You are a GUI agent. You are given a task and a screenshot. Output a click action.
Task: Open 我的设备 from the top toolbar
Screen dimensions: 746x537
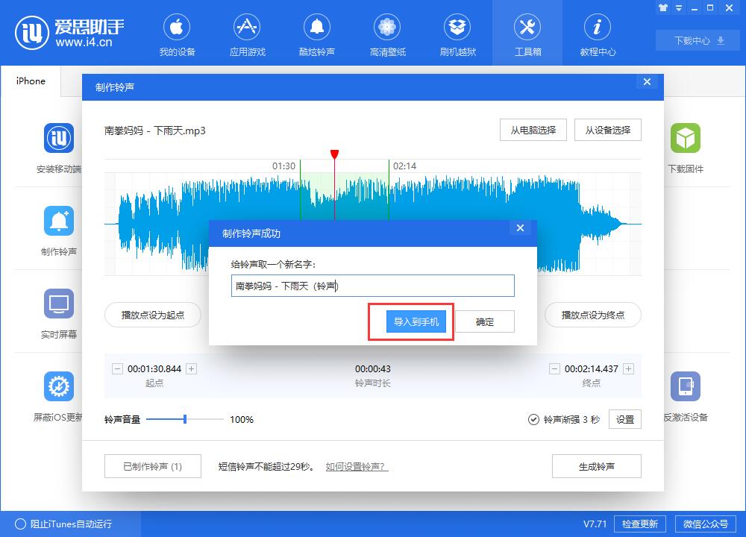(x=177, y=34)
